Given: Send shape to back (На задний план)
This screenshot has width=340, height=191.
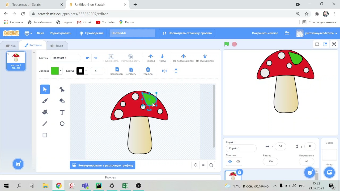Looking at the screenshot, I should pyautogui.click(x=205, y=58).
